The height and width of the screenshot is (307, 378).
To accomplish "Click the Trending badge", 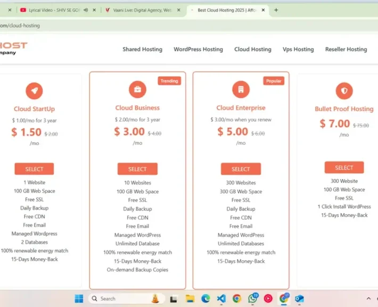I will pyautogui.click(x=169, y=81).
